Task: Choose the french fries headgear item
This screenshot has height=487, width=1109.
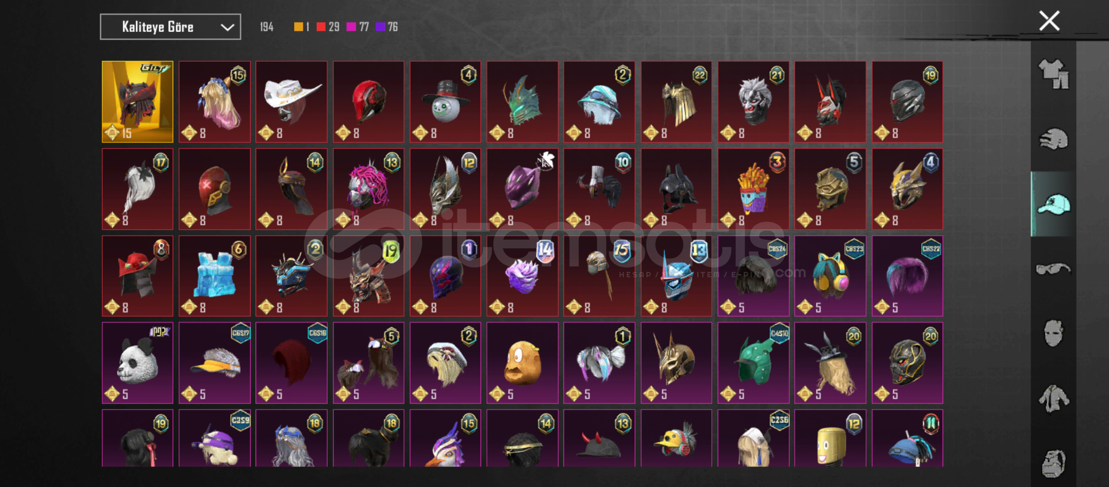Action: pos(753,189)
